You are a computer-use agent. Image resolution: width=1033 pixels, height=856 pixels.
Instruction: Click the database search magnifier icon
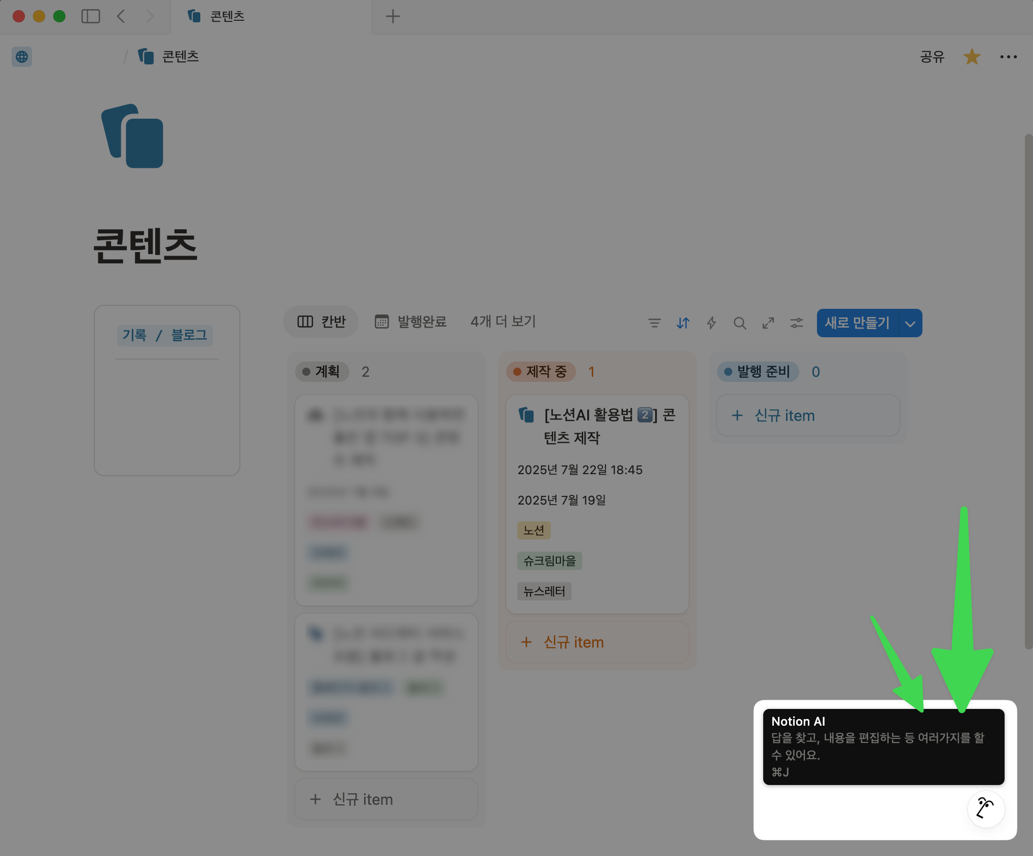click(x=739, y=323)
